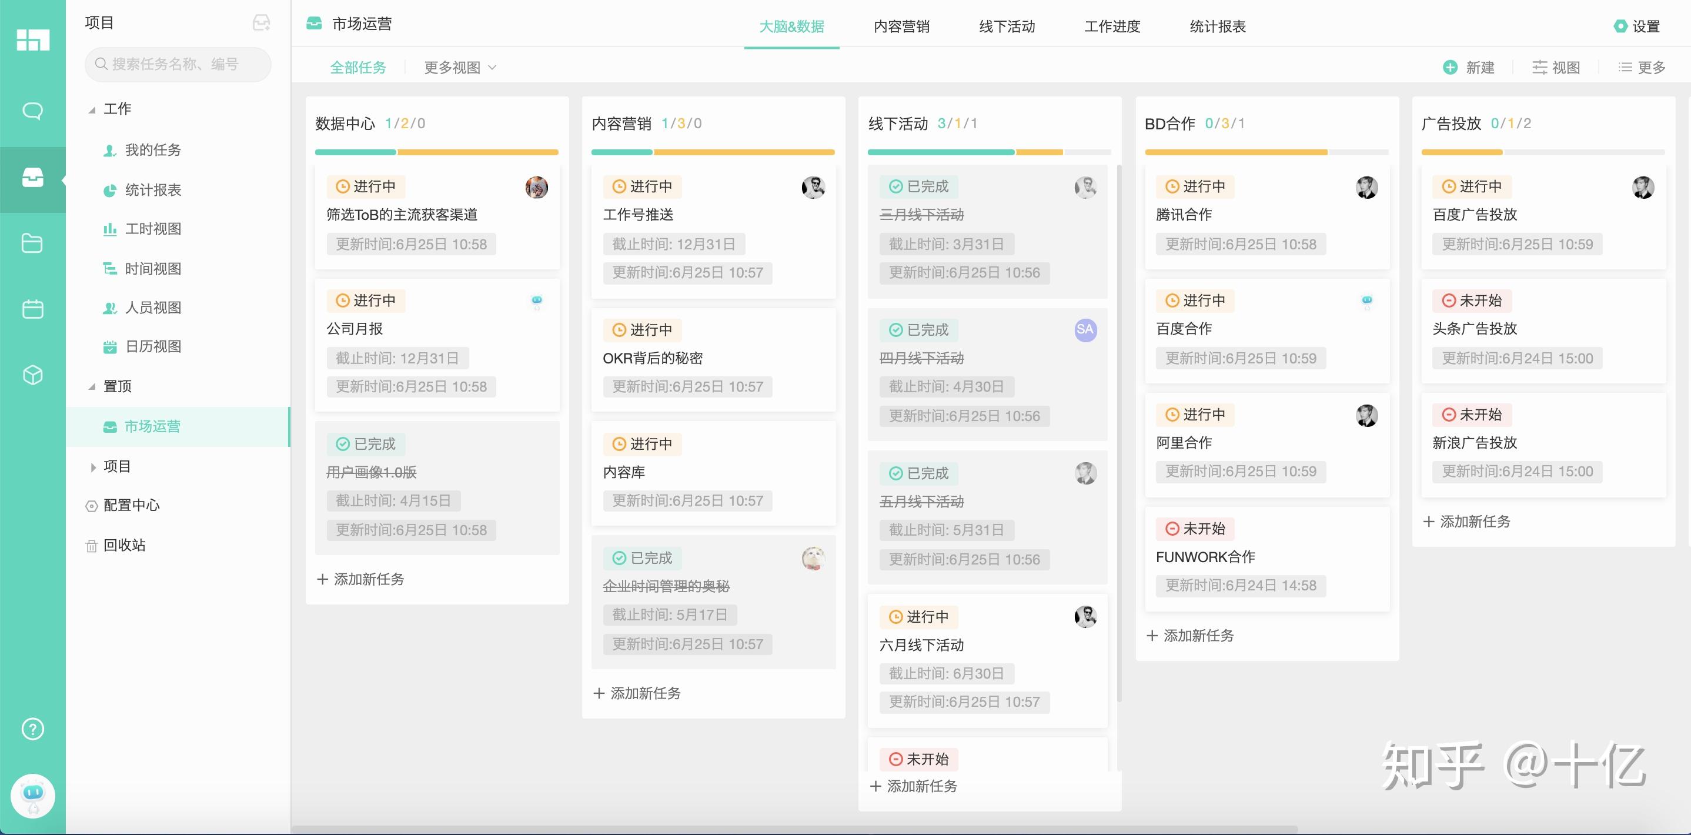Click the robot assistant avatar bottom left
Screen dimensions: 1691x835
[32, 796]
